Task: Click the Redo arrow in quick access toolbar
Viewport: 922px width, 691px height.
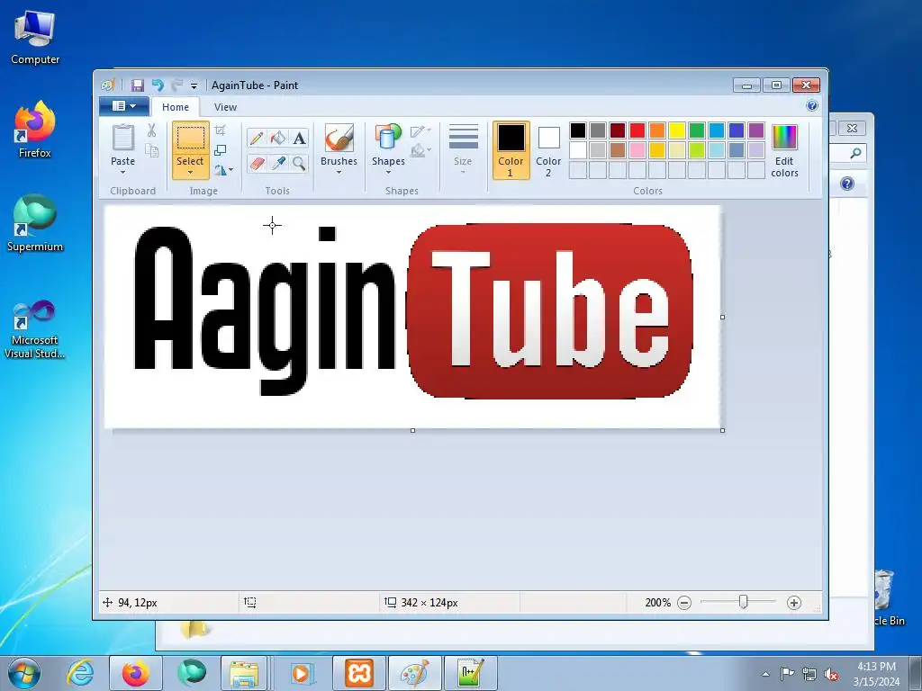Action: (177, 85)
